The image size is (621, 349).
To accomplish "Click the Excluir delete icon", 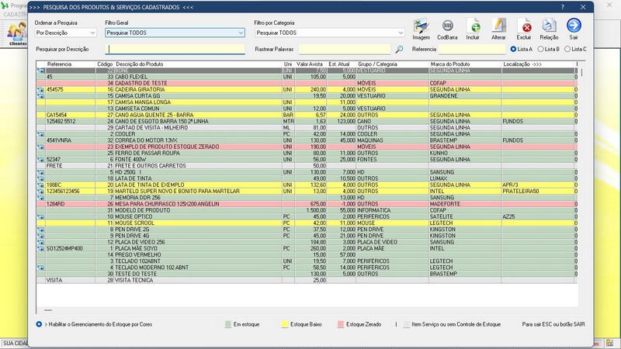I will tap(524, 28).
